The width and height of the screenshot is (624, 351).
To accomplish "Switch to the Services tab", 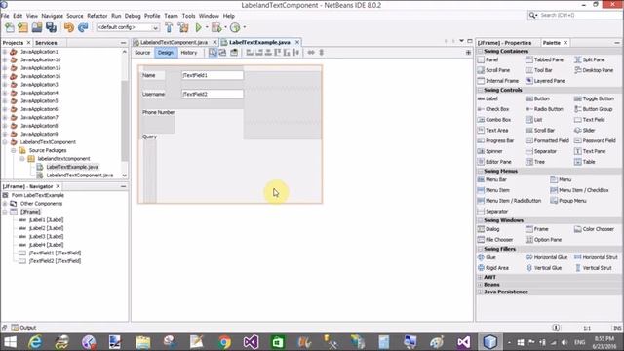I will pos(46,43).
